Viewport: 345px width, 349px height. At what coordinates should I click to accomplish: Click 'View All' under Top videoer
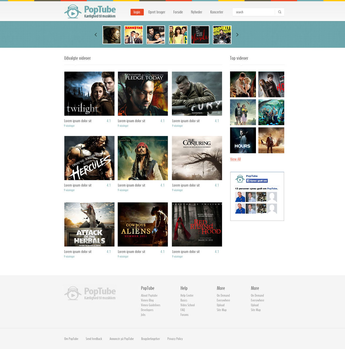[235, 159]
